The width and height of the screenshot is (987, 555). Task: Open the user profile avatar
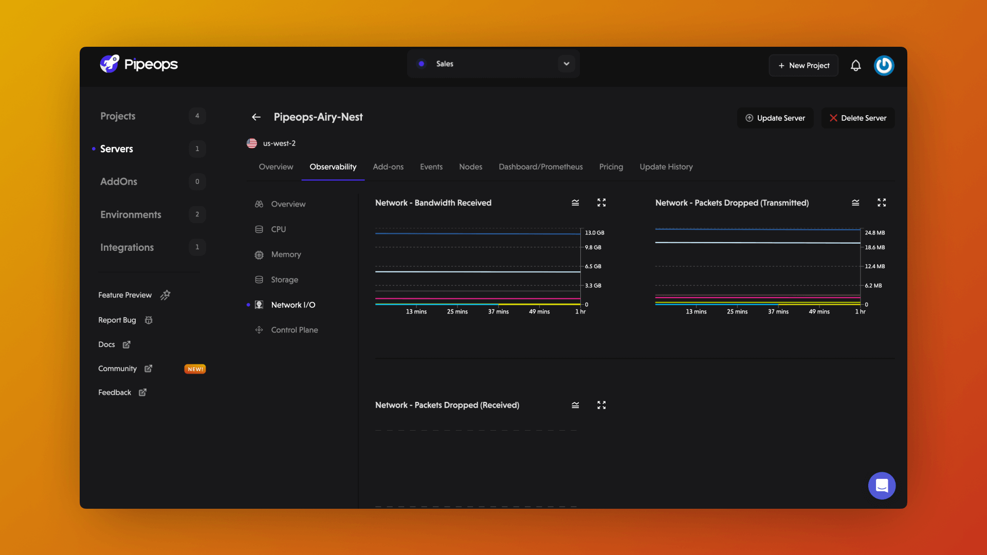click(884, 66)
